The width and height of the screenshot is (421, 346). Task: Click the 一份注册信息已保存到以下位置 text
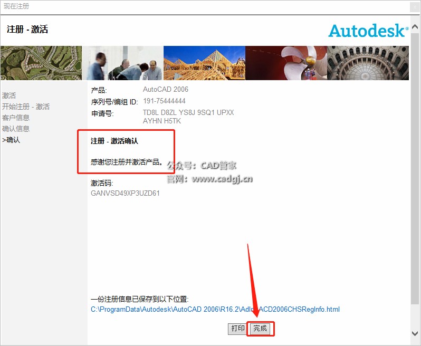140,299
